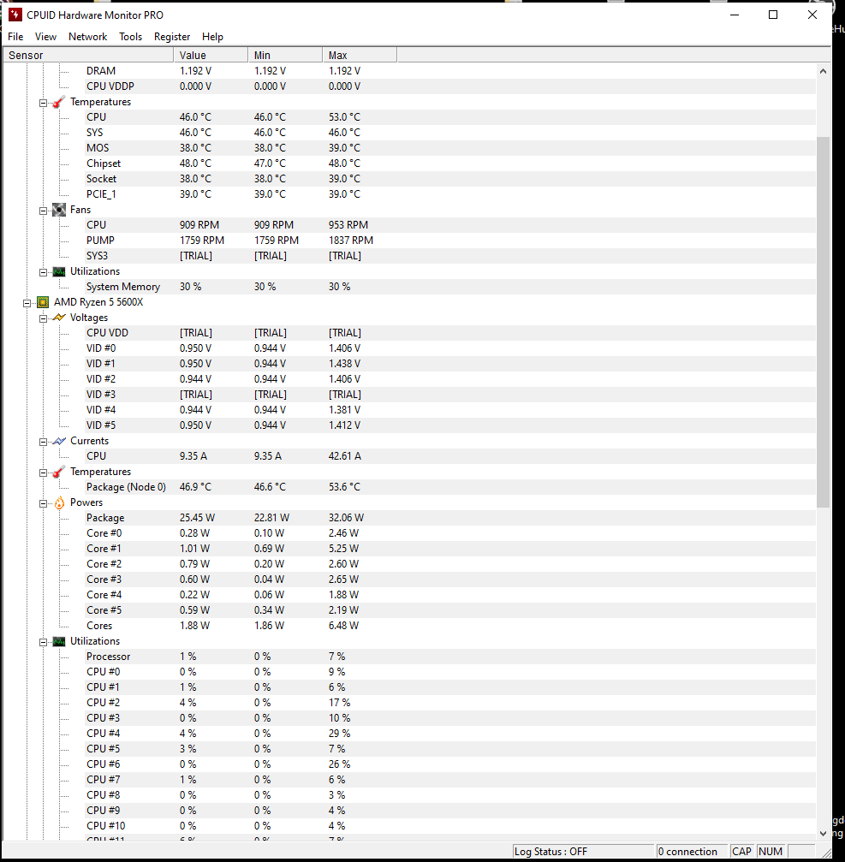Click the Voltages lightning icon

59,318
